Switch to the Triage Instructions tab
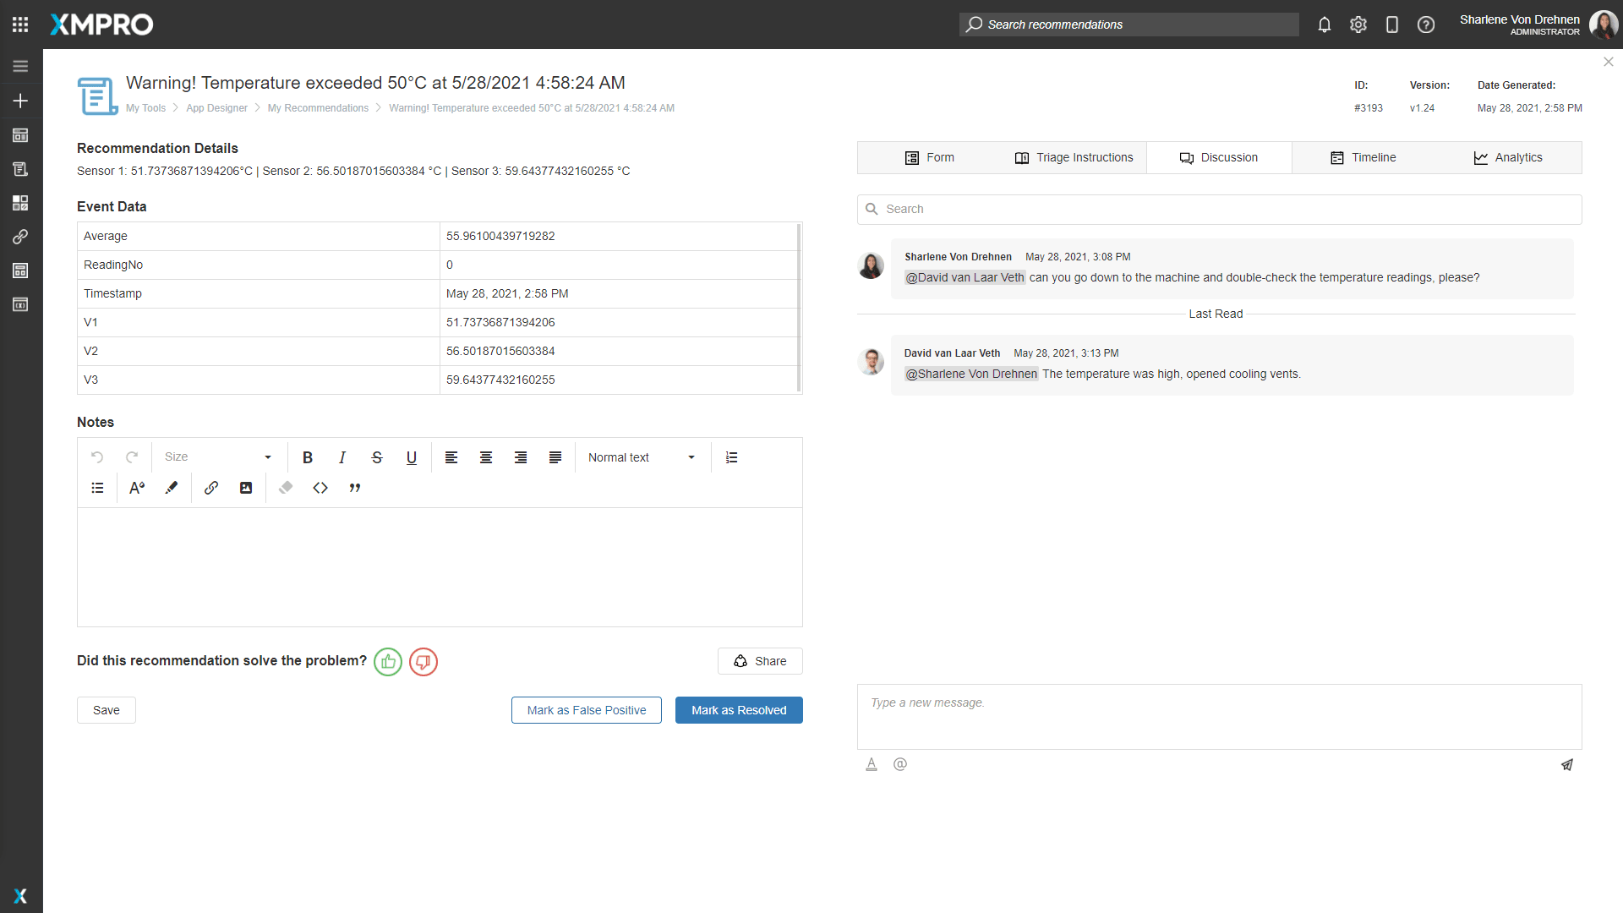The image size is (1623, 913). pos(1073,157)
